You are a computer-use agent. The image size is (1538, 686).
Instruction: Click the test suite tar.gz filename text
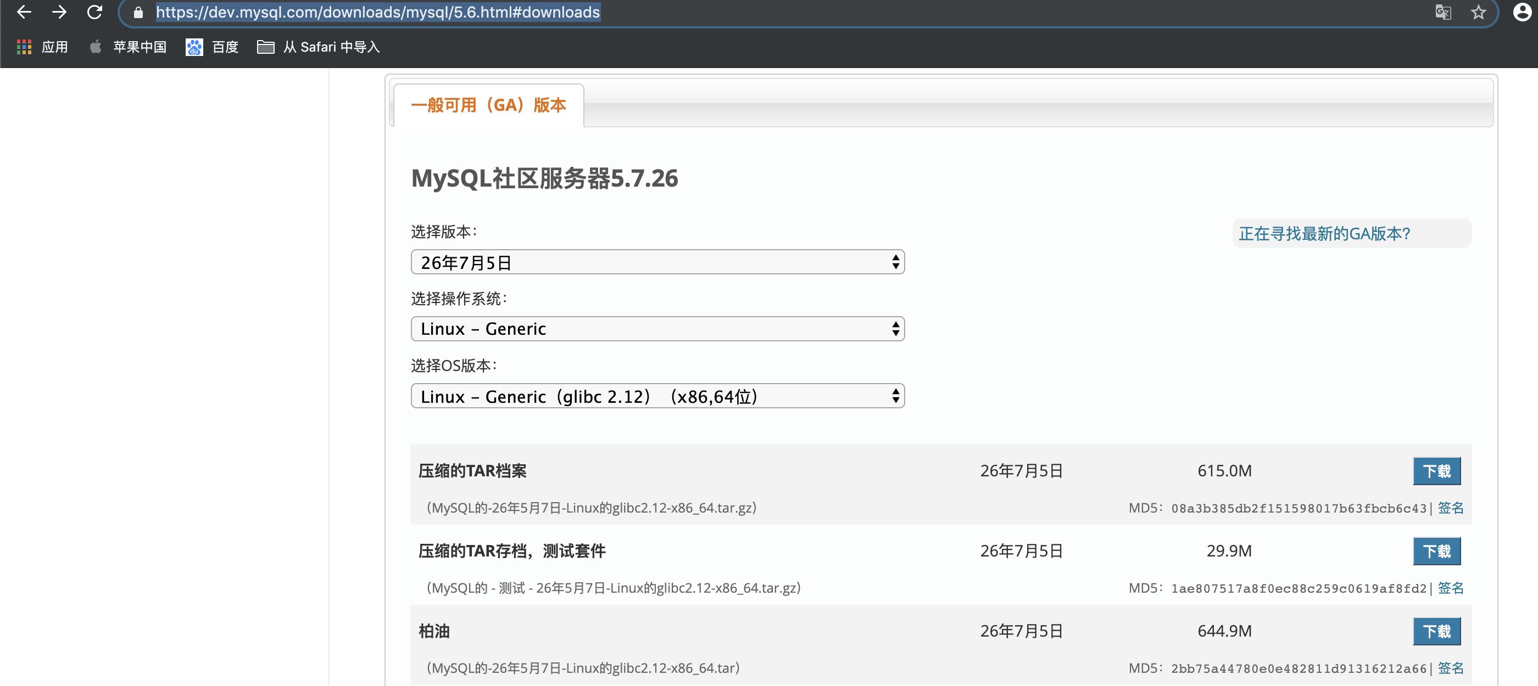tap(612, 588)
